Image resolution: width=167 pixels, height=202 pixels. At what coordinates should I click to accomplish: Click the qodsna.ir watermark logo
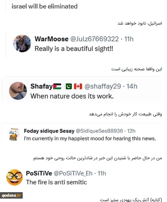click(11, 196)
